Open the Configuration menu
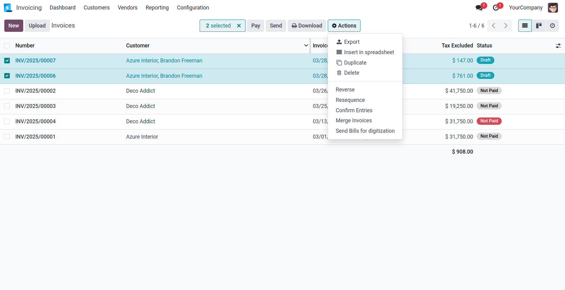The image size is (565, 290). coord(193,8)
